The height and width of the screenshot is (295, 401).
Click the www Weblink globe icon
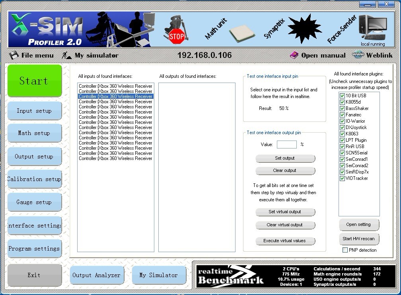tap(358, 55)
